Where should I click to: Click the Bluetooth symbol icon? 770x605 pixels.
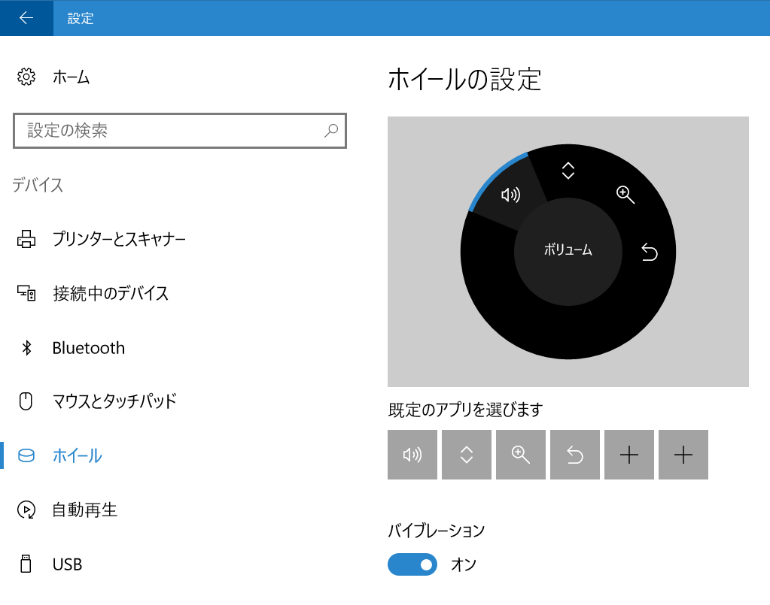pyautogui.click(x=26, y=348)
